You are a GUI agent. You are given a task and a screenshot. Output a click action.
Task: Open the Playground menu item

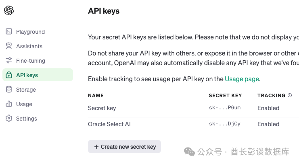click(x=30, y=32)
